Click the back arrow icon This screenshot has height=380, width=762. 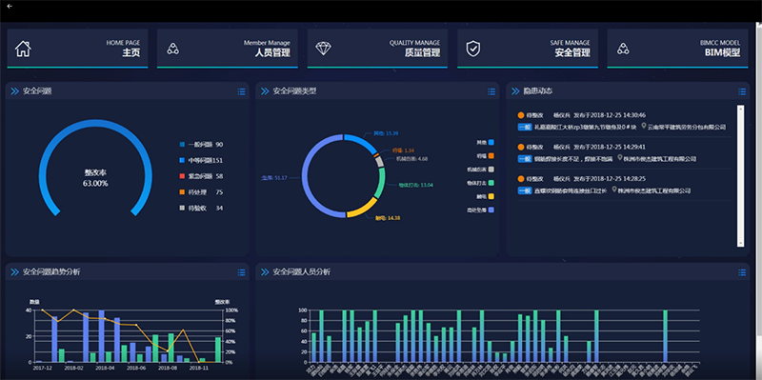(x=10, y=7)
